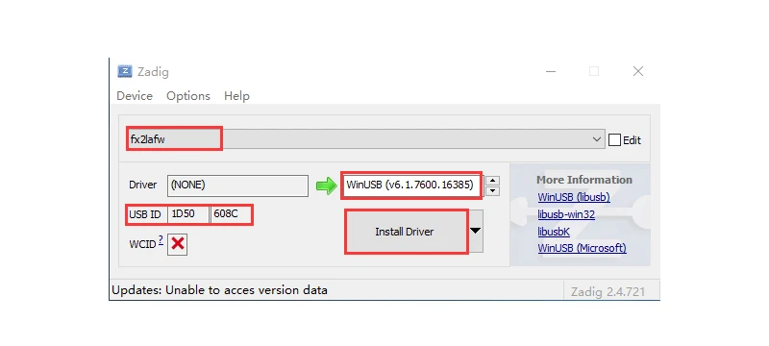Click the USB ID 1D50 vendor field

188,214
